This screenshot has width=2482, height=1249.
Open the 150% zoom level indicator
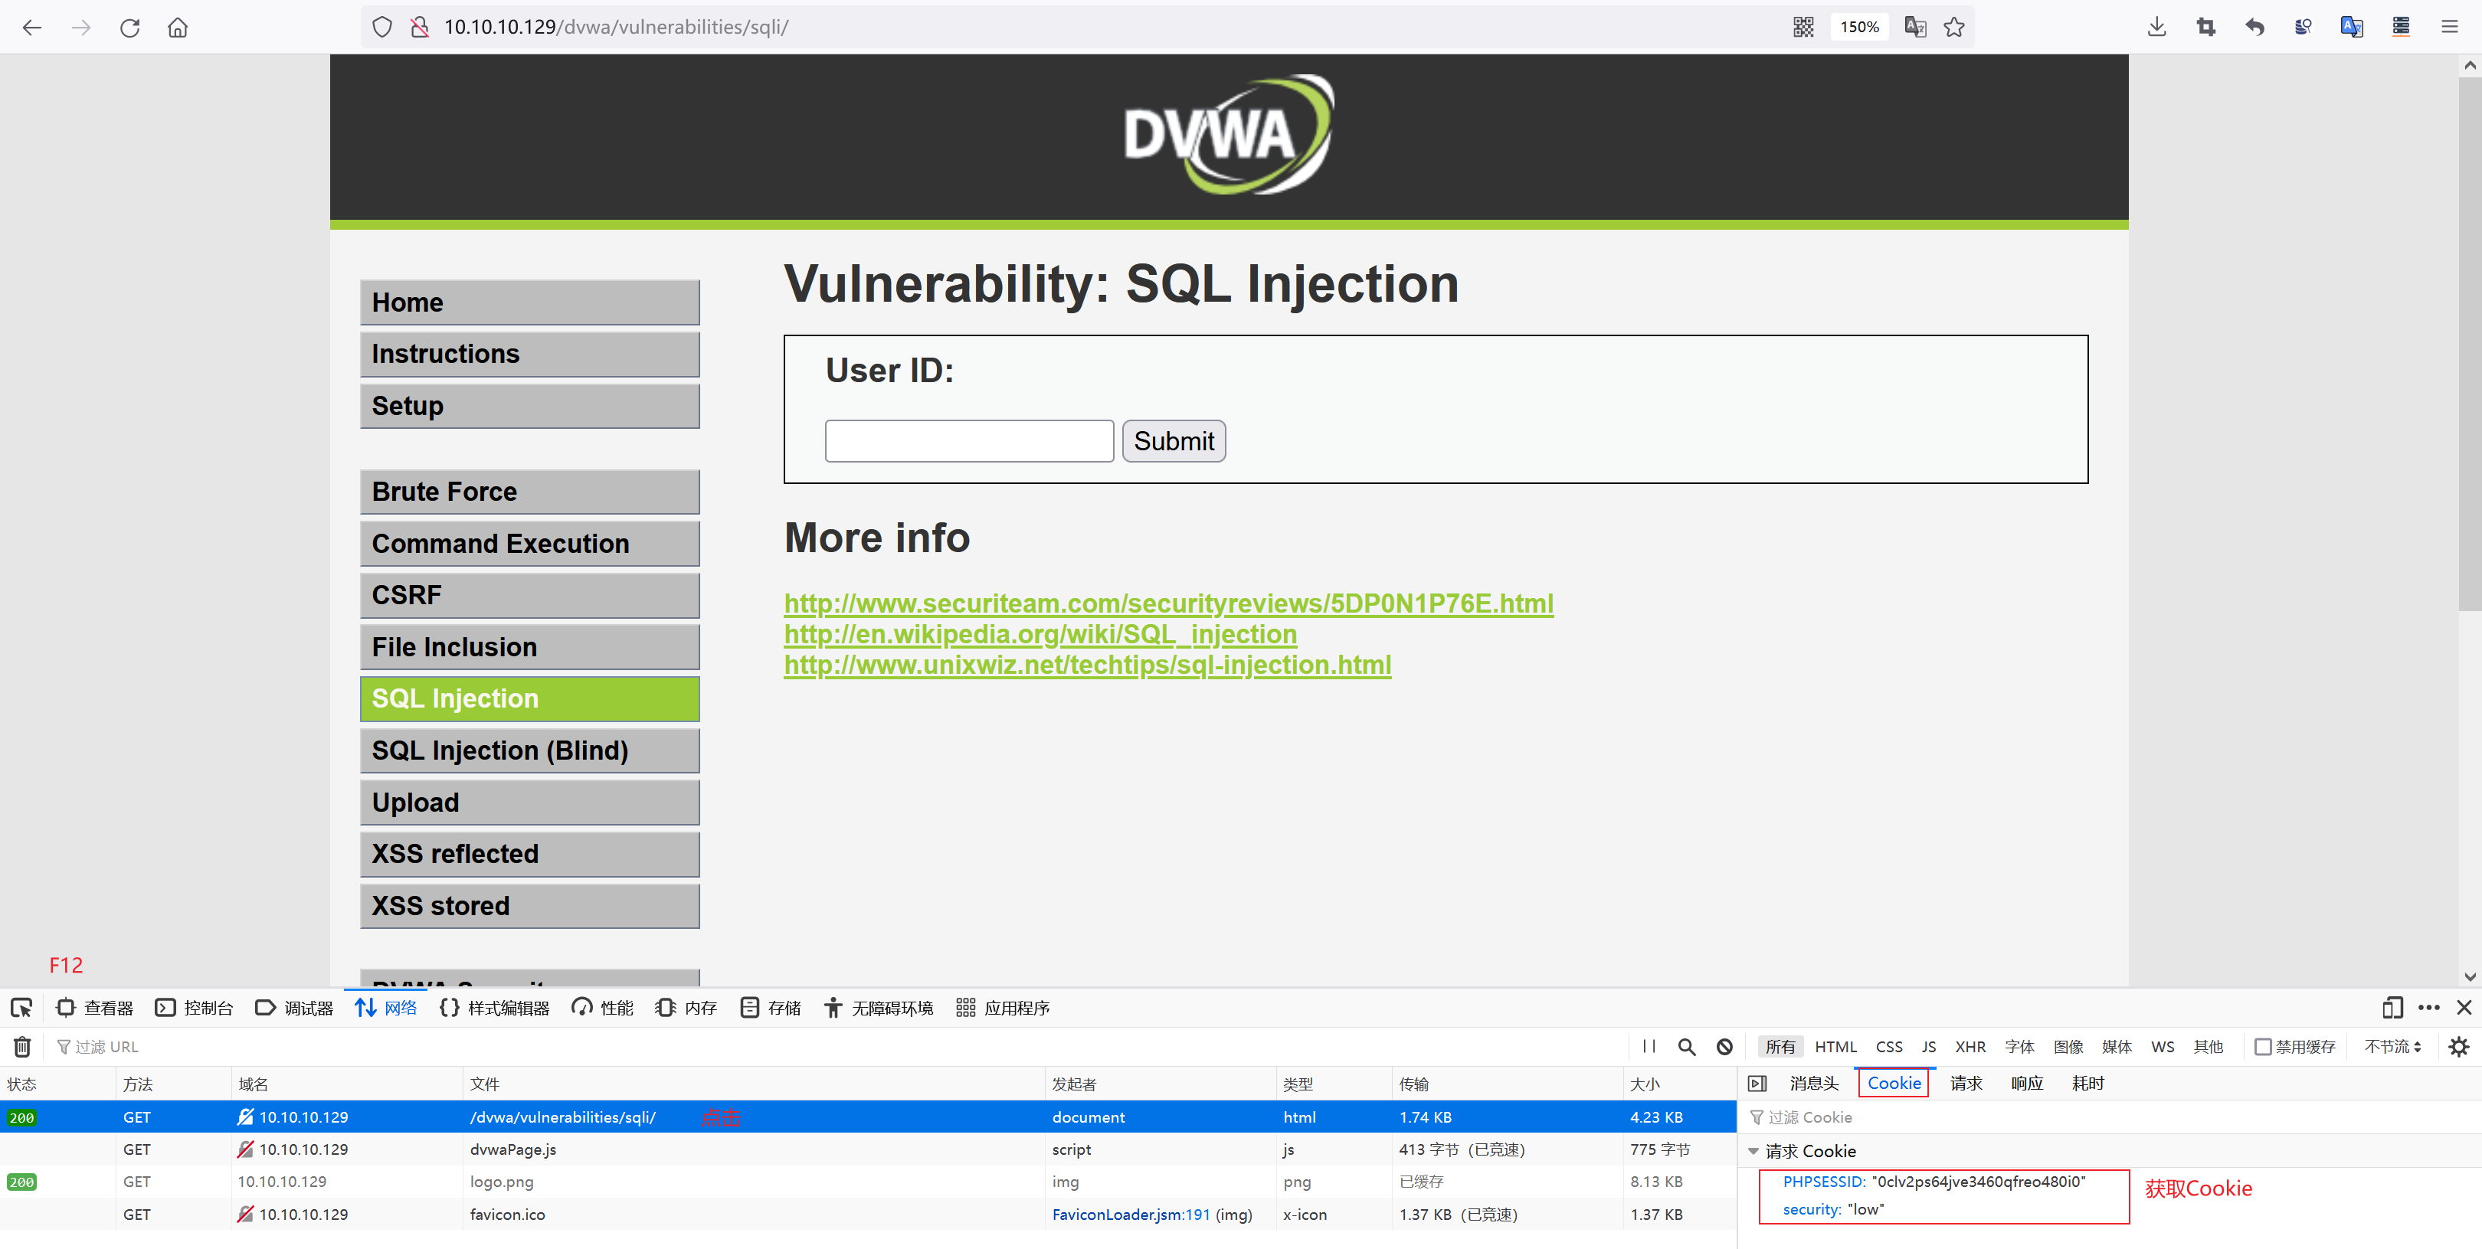pos(1858,28)
